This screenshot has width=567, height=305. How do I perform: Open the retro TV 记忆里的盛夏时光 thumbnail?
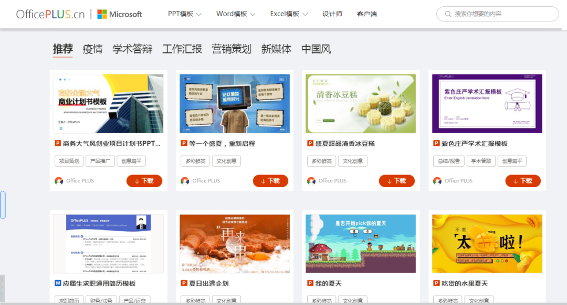pyautogui.click(x=235, y=104)
